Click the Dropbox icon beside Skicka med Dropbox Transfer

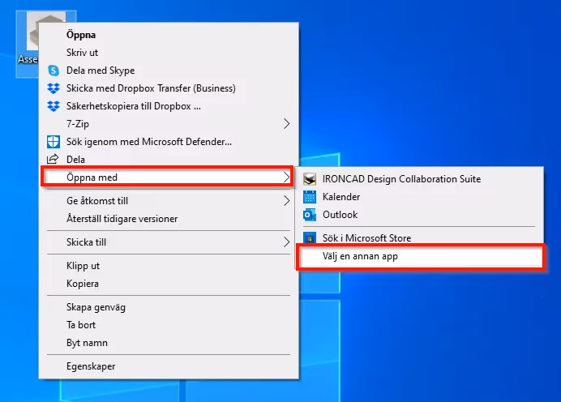54,88
